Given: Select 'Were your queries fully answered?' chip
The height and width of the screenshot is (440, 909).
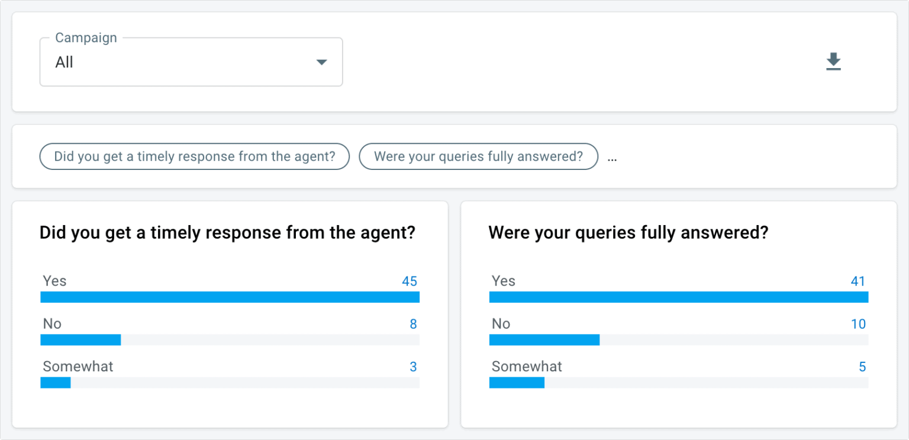Looking at the screenshot, I should [x=478, y=157].
